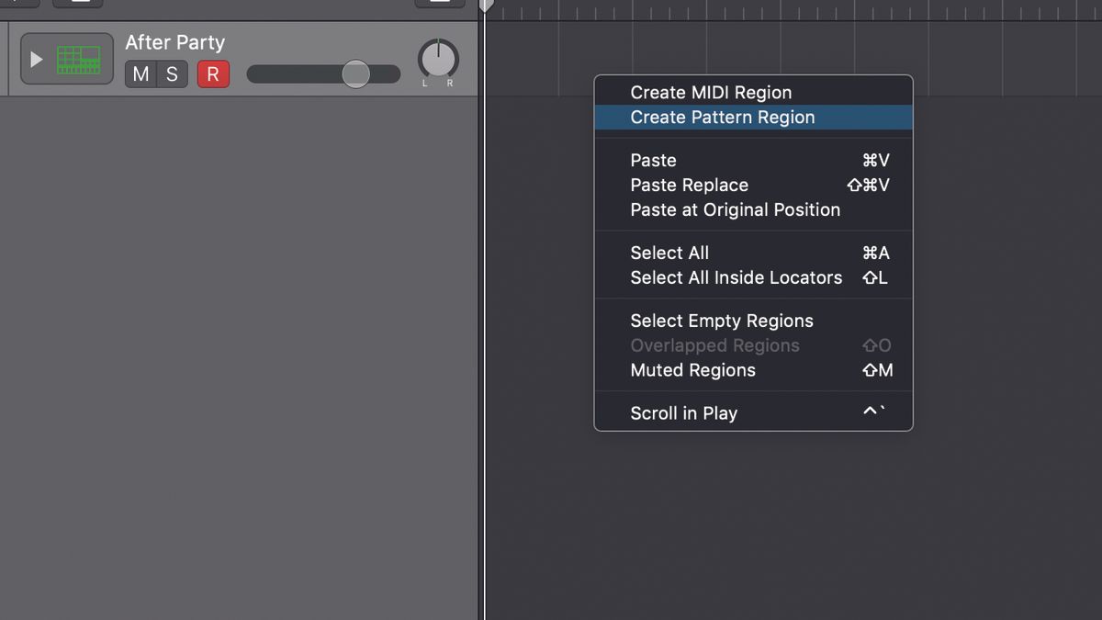Click "Muted Regions"
This screenshot has height=620, width=1102.
692,370
